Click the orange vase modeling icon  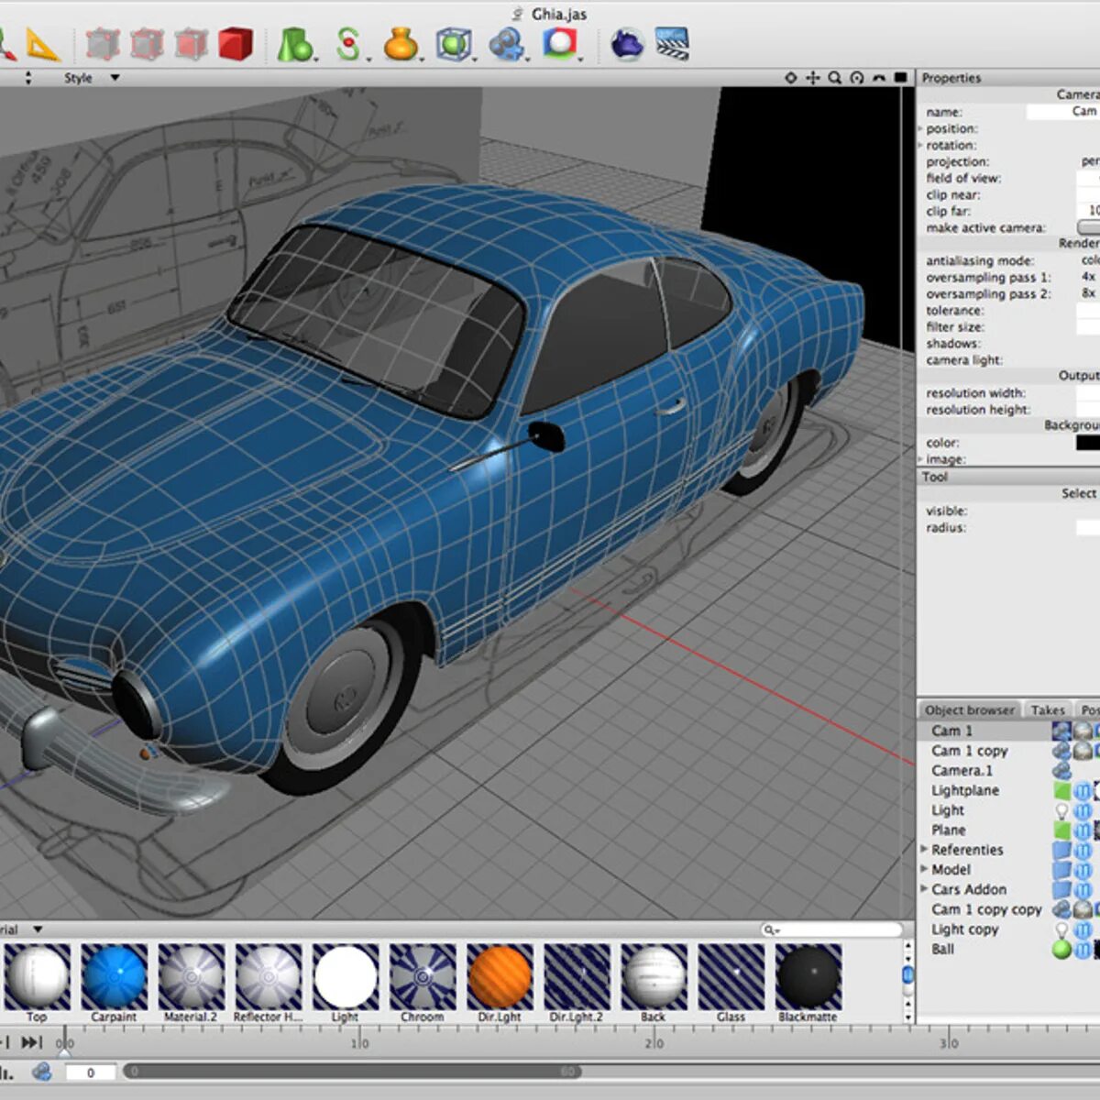(401, 44)
